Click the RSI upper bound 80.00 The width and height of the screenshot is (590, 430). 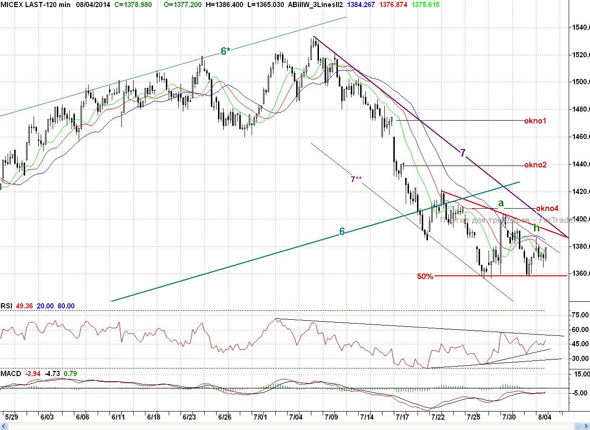[x=66, y=306]
